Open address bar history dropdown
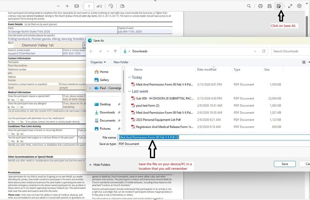This screenshot has width=310, height=200. coord(255,51)
